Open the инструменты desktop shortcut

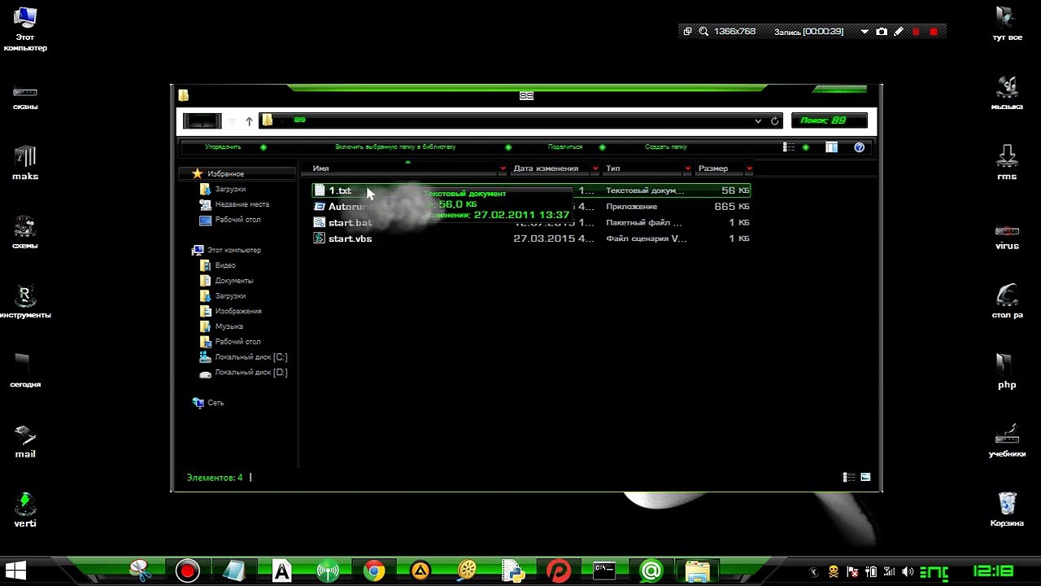25,301
